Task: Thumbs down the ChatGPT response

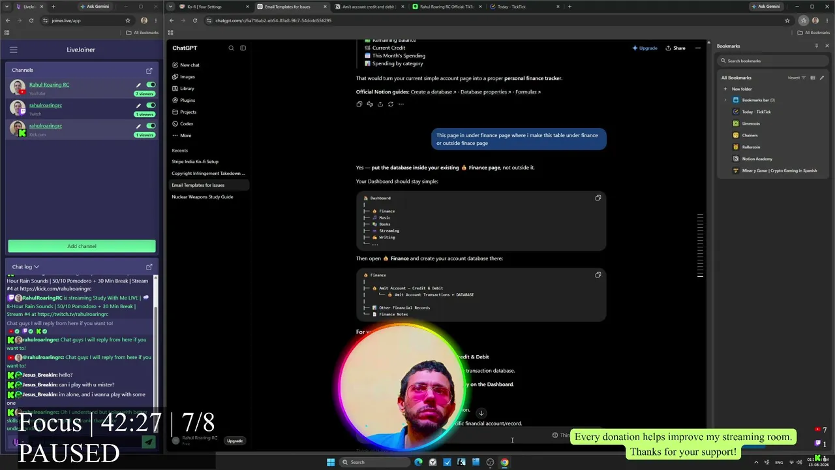Action: (370, 104)
